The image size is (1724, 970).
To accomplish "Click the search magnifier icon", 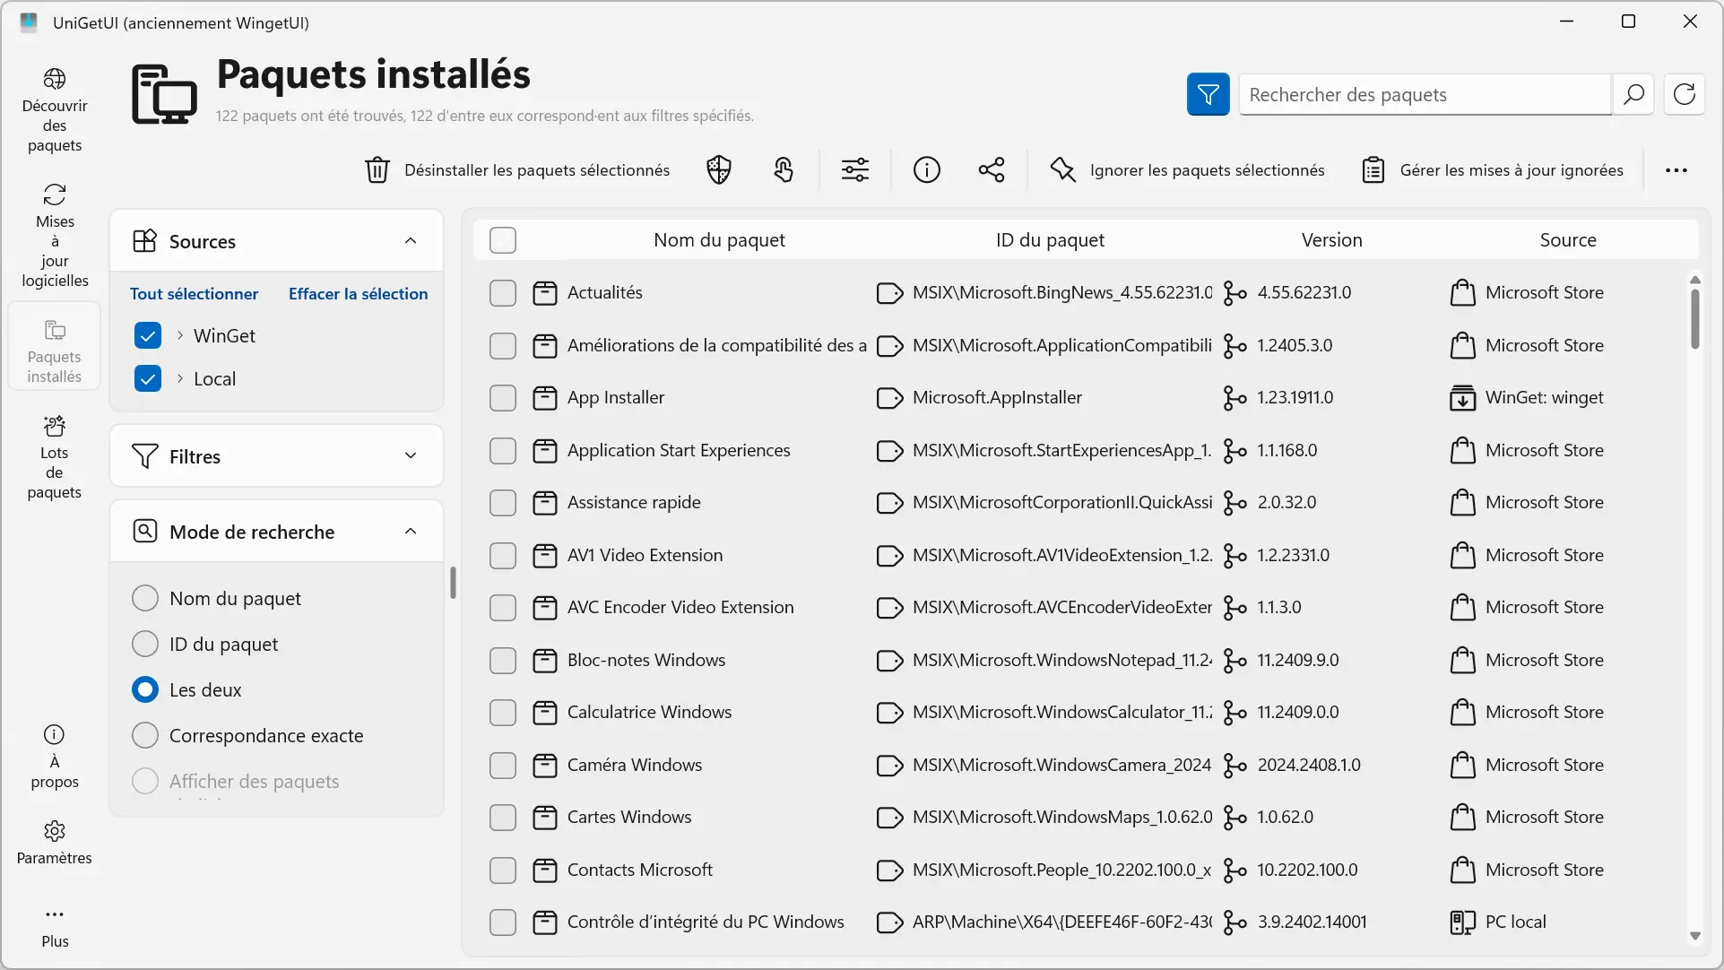I will pyautogui.click(x=1633, y=94).
